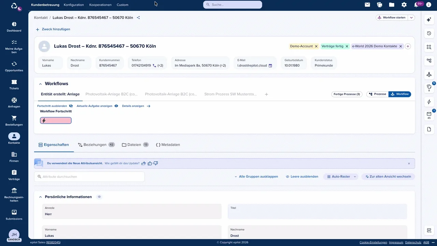Open Kooperationen menu

[x=100, y=5]
